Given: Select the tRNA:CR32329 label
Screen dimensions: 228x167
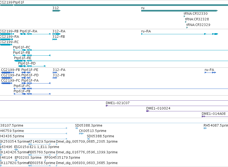Looking at the screenshot, I should click(x=198, y=25).
